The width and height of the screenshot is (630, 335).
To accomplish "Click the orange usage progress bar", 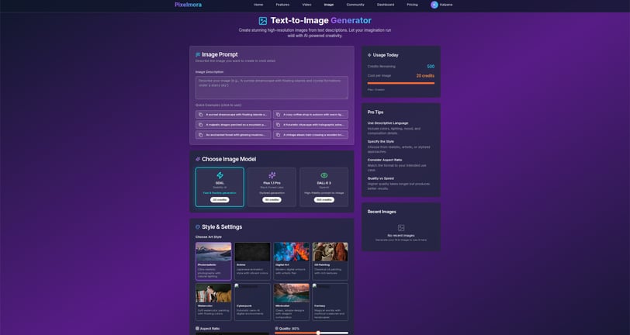I will point(401,83).
